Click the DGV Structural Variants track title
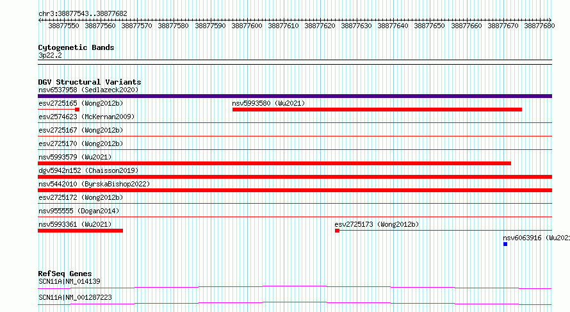570x312 pixels. pos(90,82)
